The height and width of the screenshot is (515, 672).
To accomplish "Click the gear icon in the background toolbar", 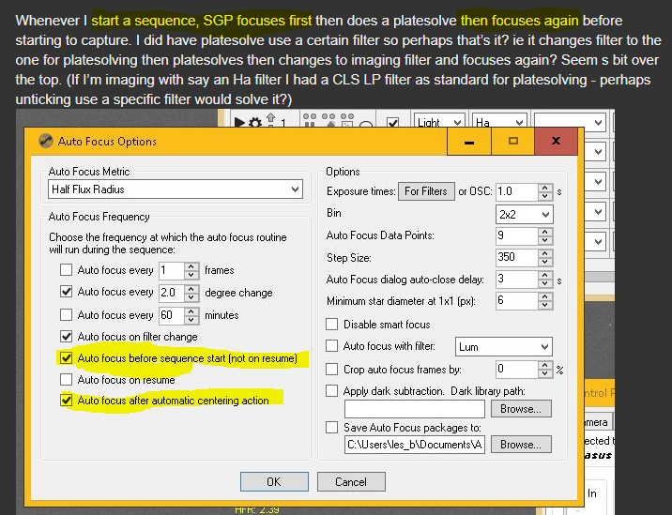I will (x=255, y=122).
